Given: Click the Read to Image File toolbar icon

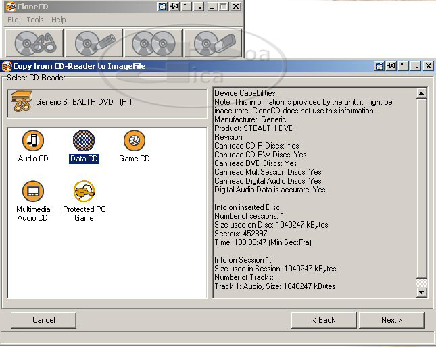Looking at the screenshot, I should click(34, 43).
